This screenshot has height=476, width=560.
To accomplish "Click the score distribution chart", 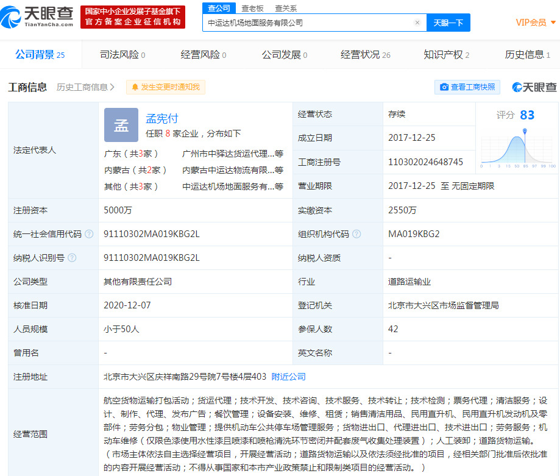I will coord(517,148).
